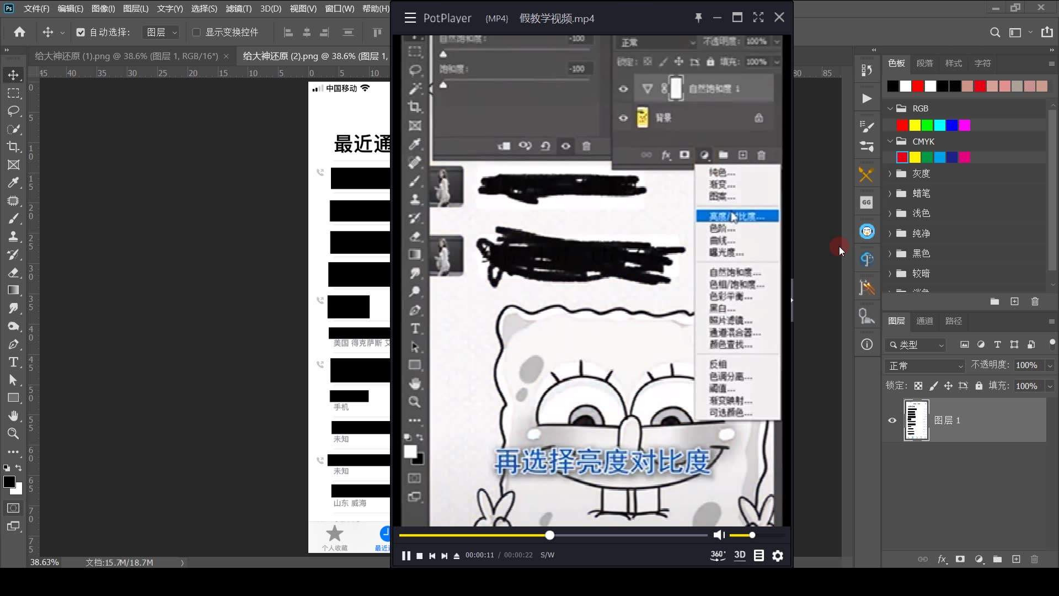Toggle lock image pixels brush icon
Image resolution: width=1059 pixels, height=596 pixels.
click(x=933, y=386)
